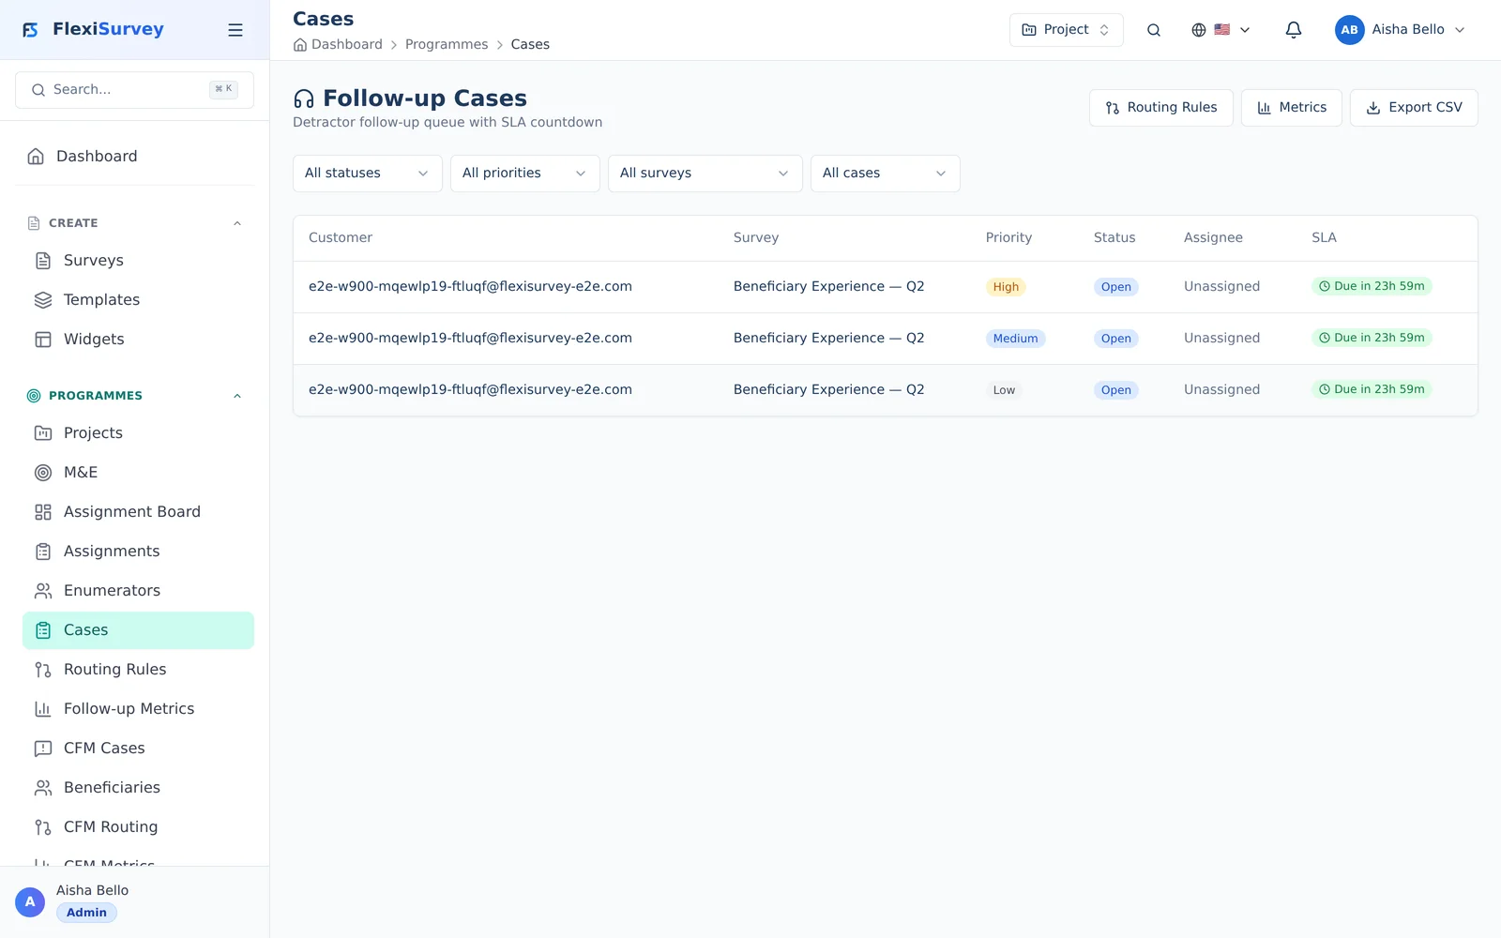1501x938 pixels.
Task: Click the Projects folder icon
Action: pyautogui.click(x=43, y=433)
